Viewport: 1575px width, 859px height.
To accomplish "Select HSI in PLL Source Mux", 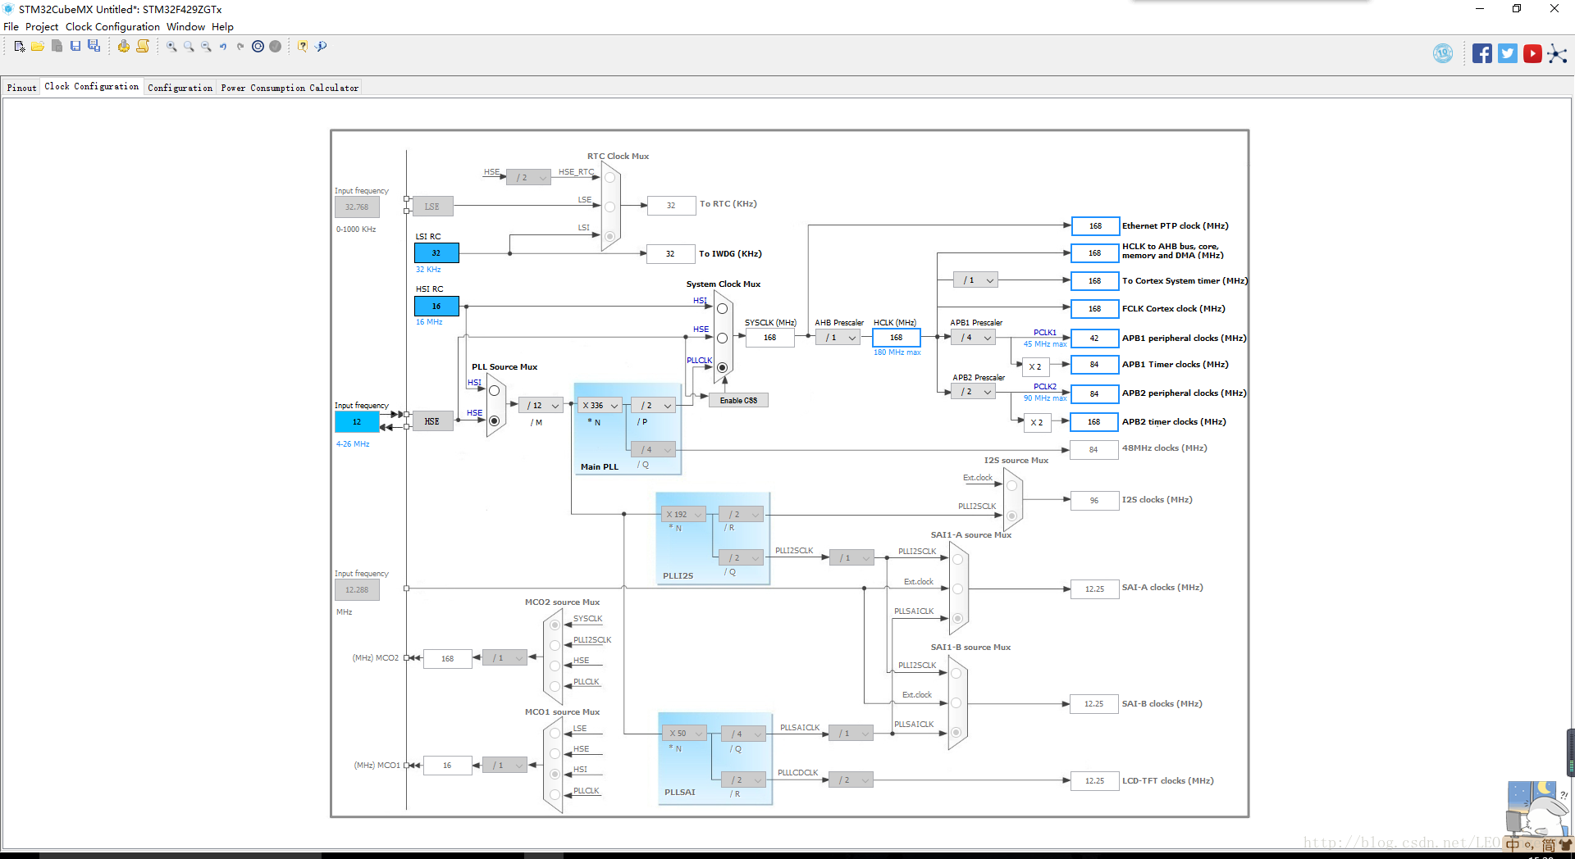I will 494,391.
